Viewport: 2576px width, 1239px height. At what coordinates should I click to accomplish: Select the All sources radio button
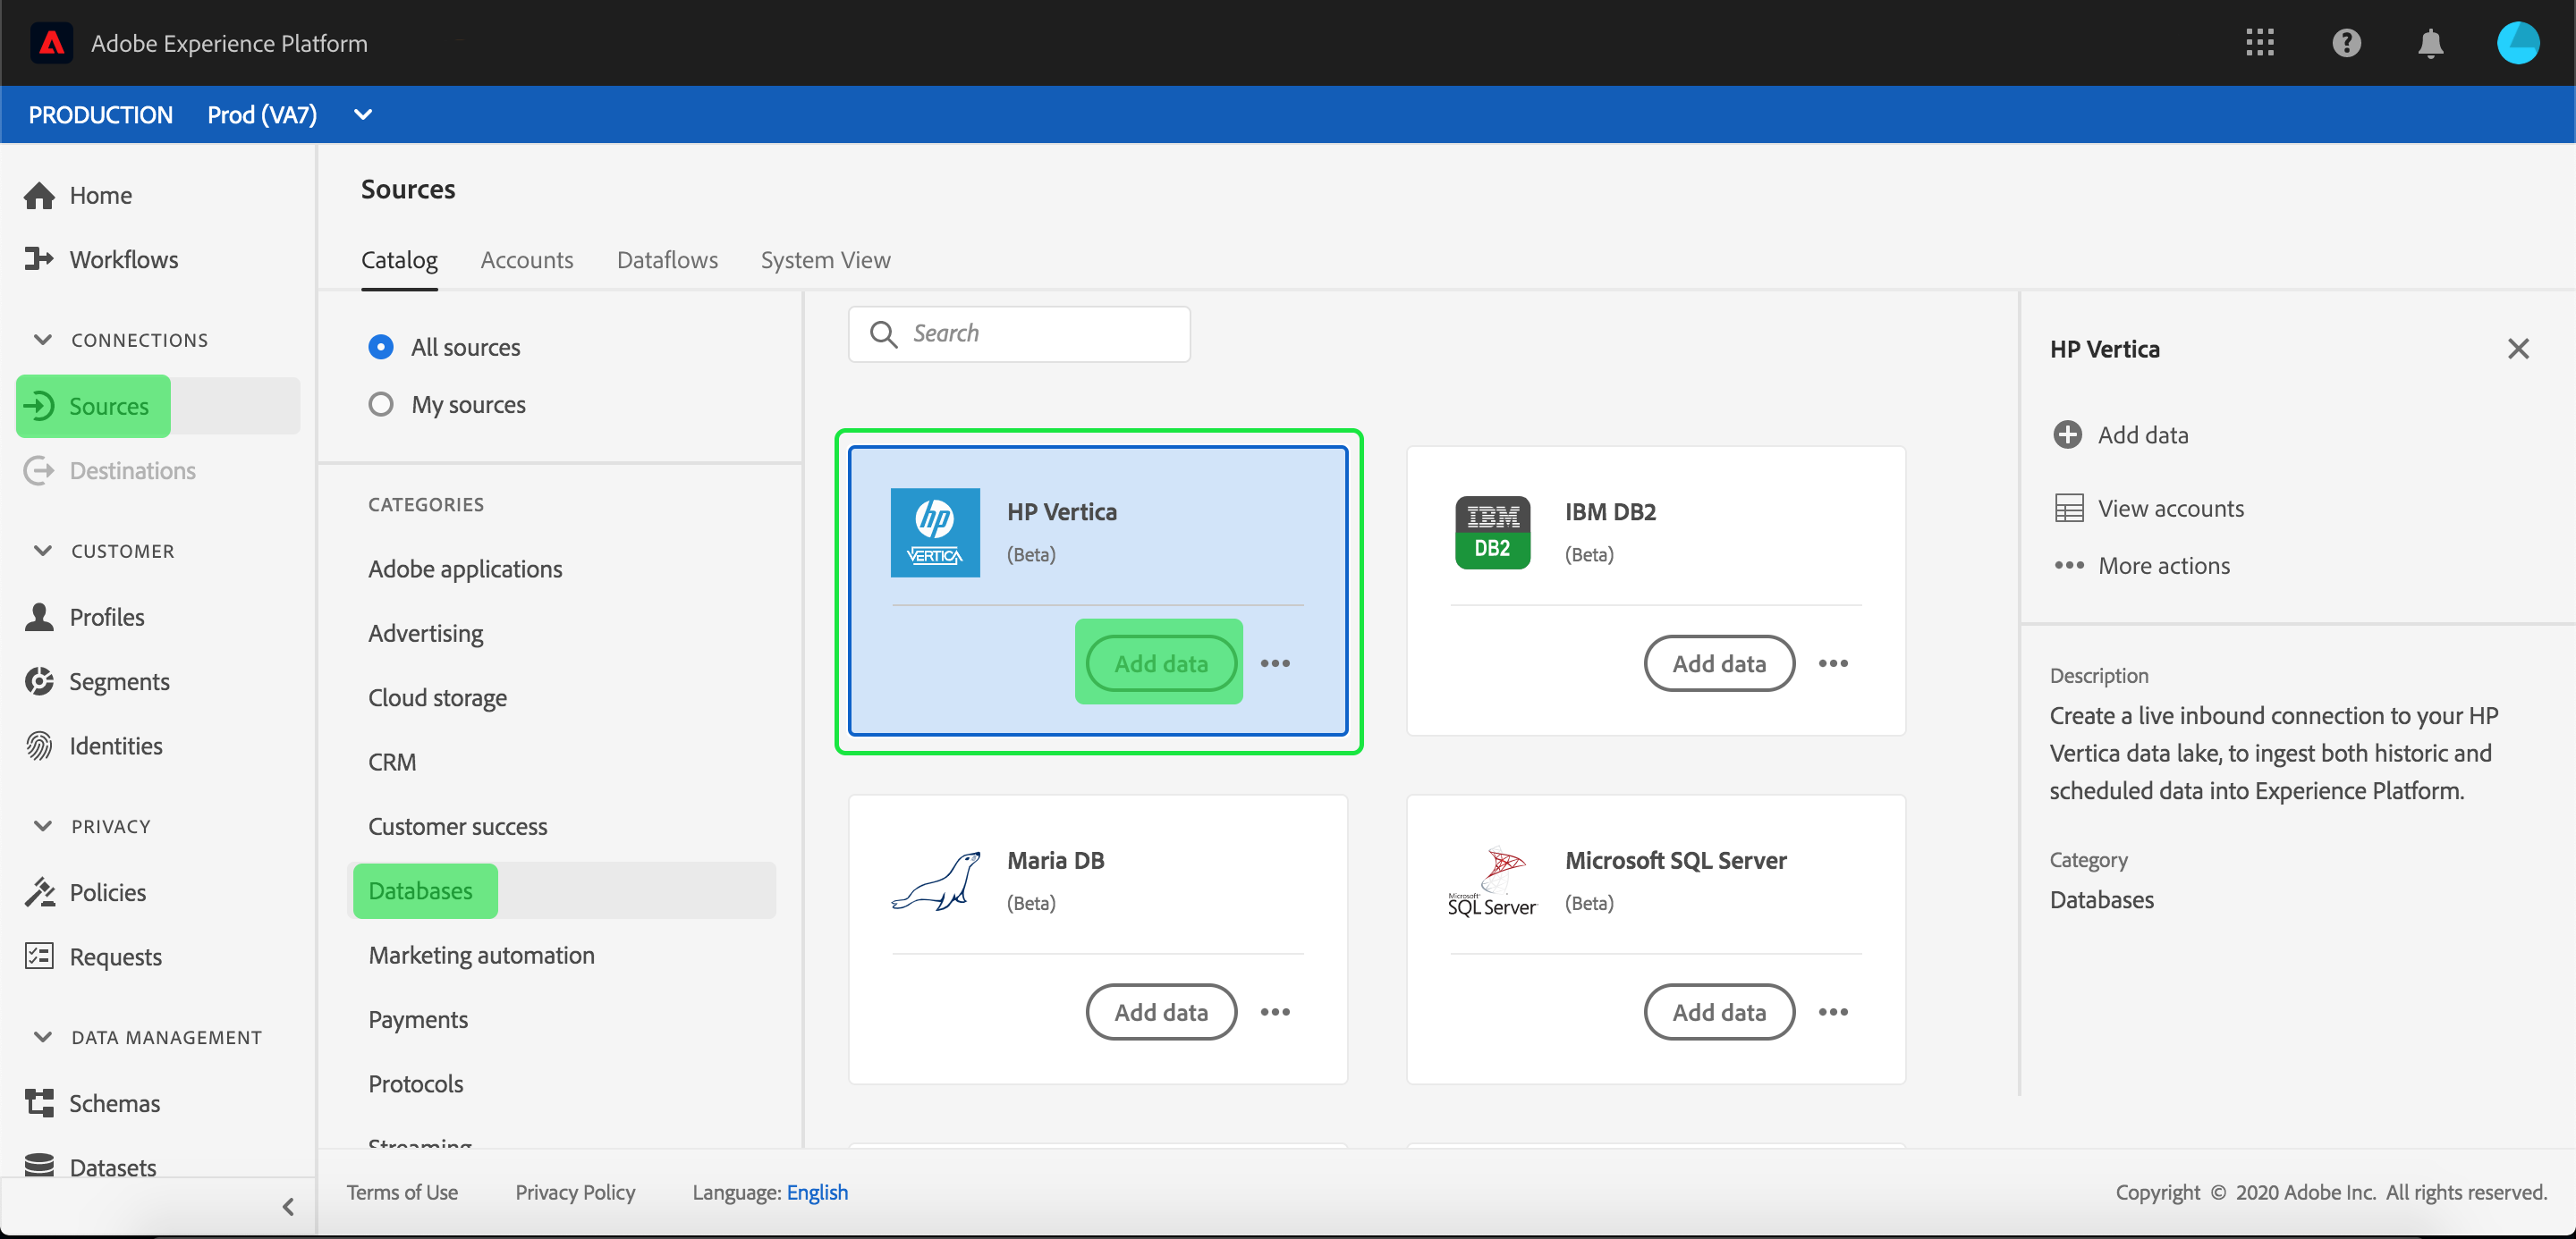[380, 347]
